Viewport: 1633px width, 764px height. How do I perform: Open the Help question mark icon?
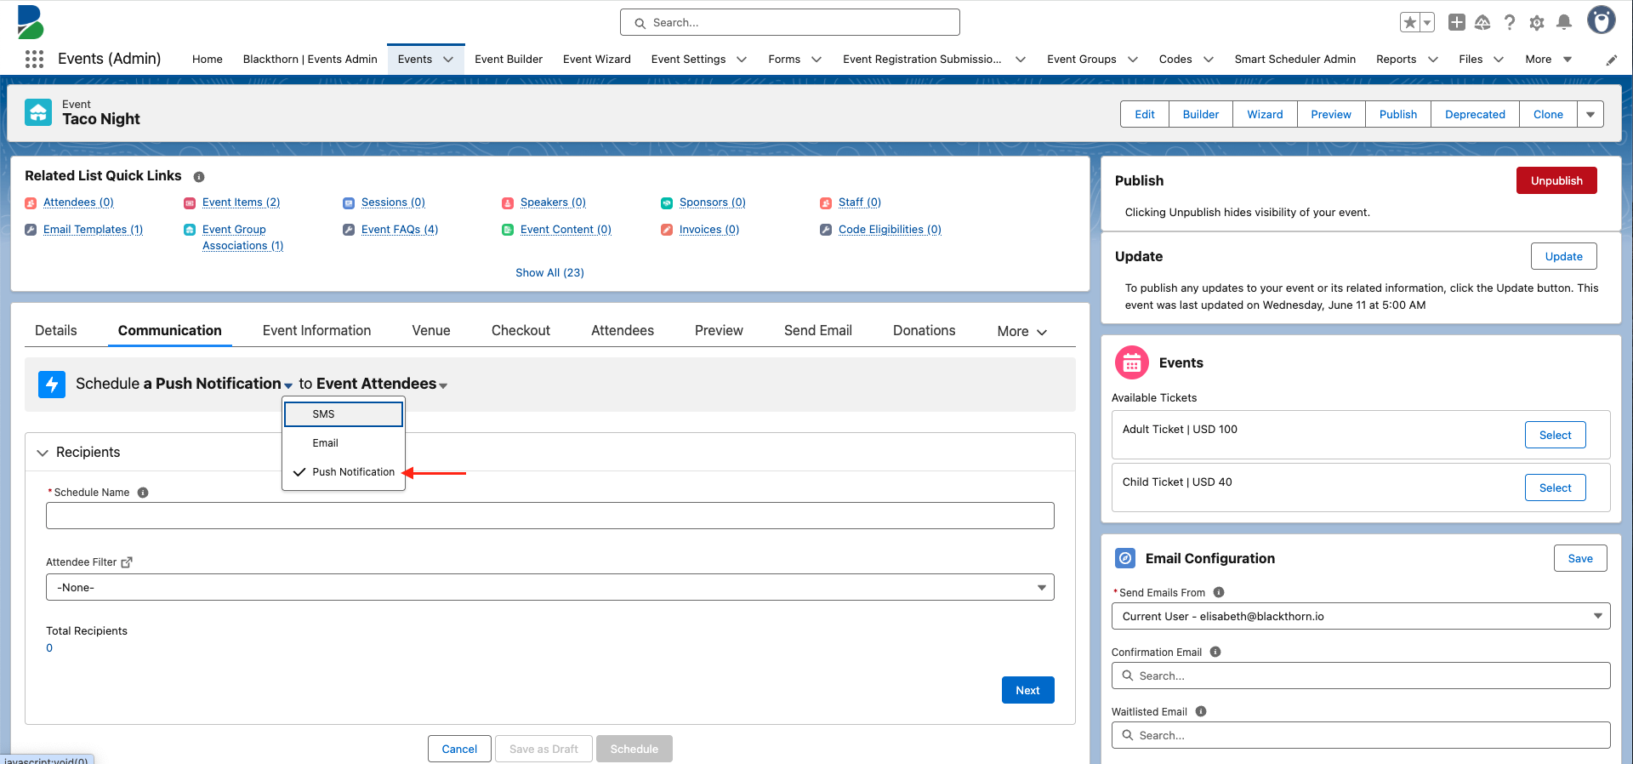pos(1510,22)
